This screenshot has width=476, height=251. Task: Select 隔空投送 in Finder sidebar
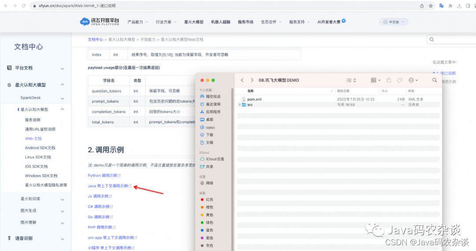(210, 96)
